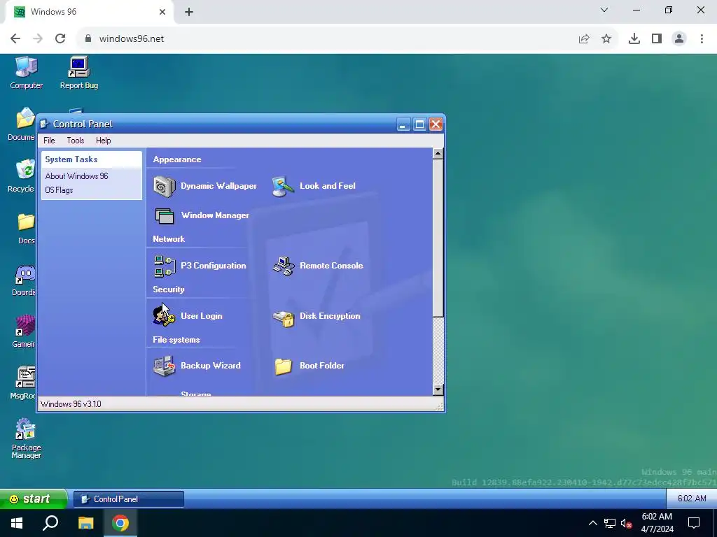Open the Windows 96 start button
Image resolution: width=717 pixels, height=537 pixels.
[x=34, y=499]
